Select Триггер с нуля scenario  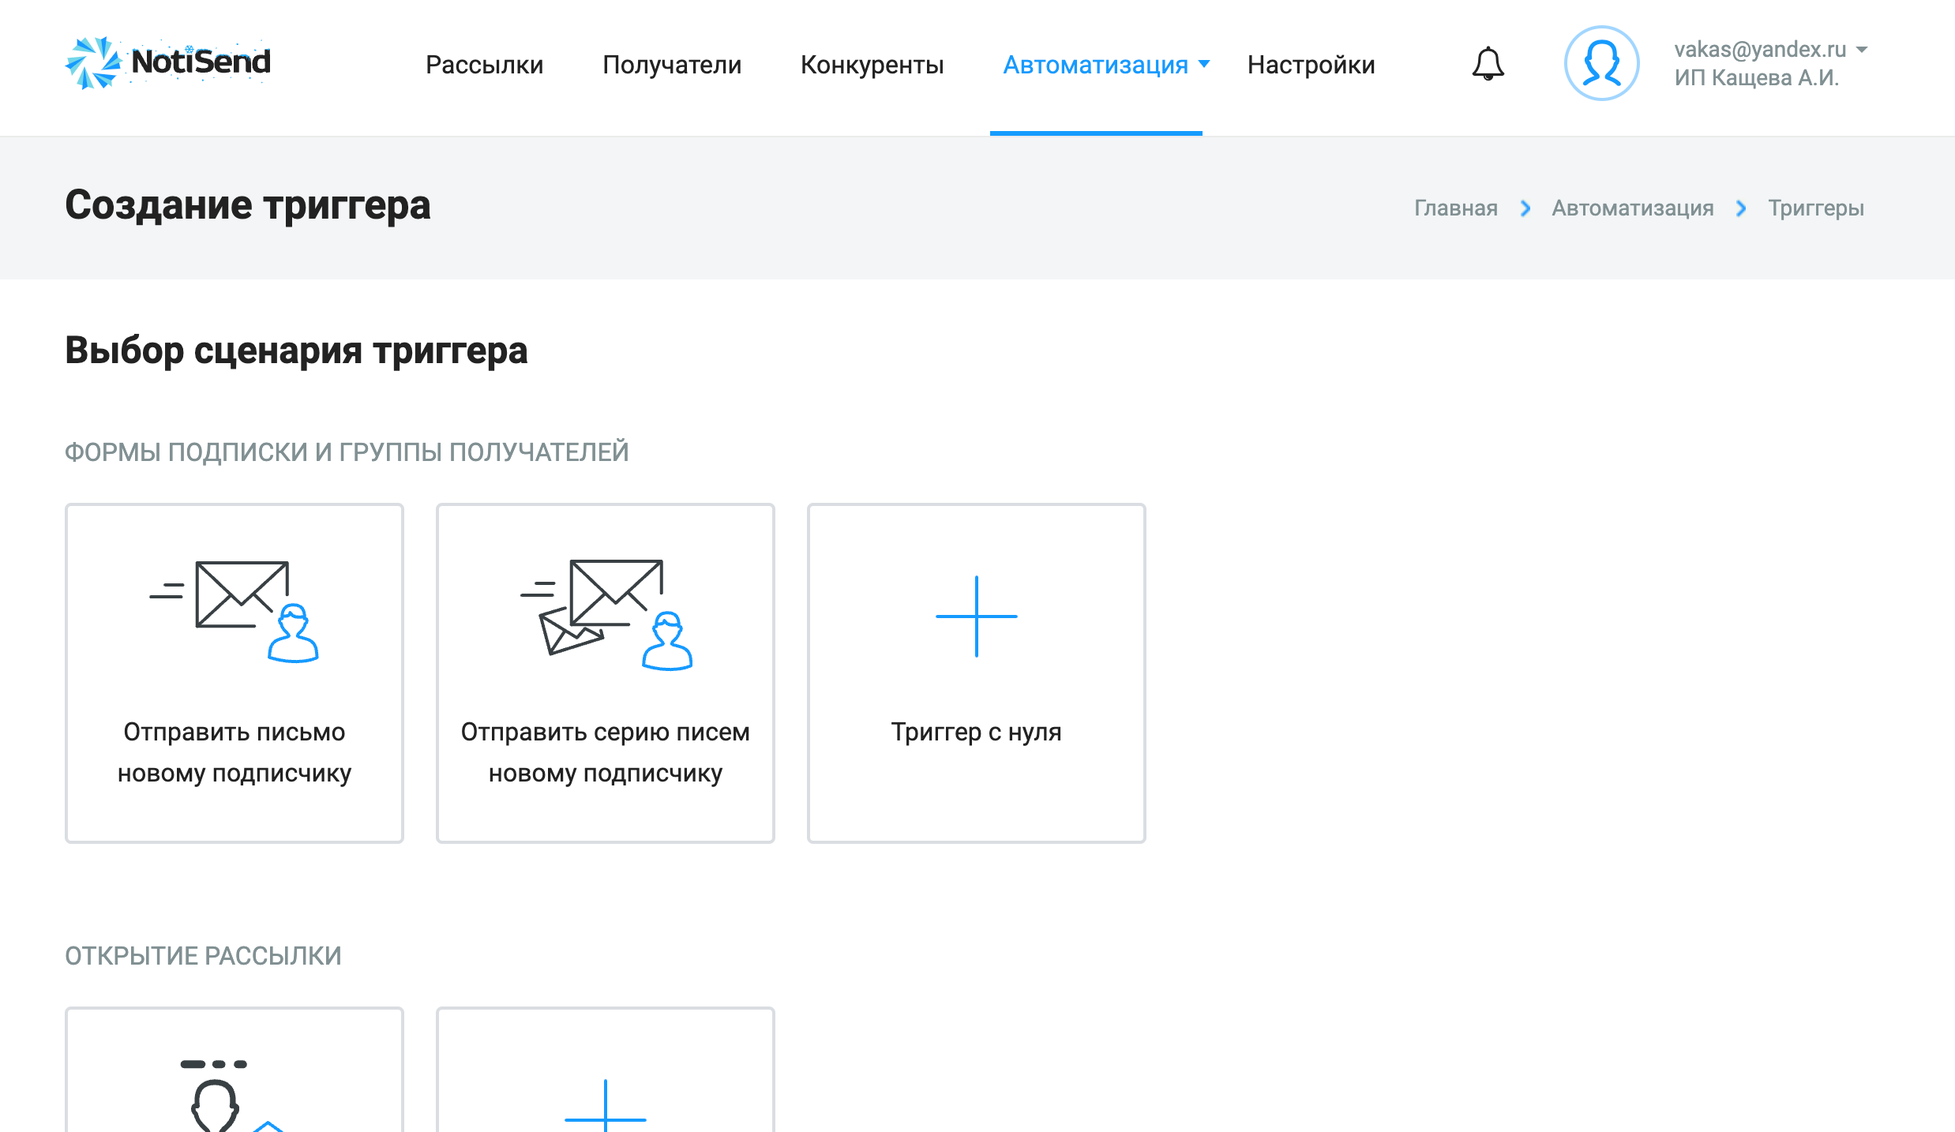coord(976,732)
